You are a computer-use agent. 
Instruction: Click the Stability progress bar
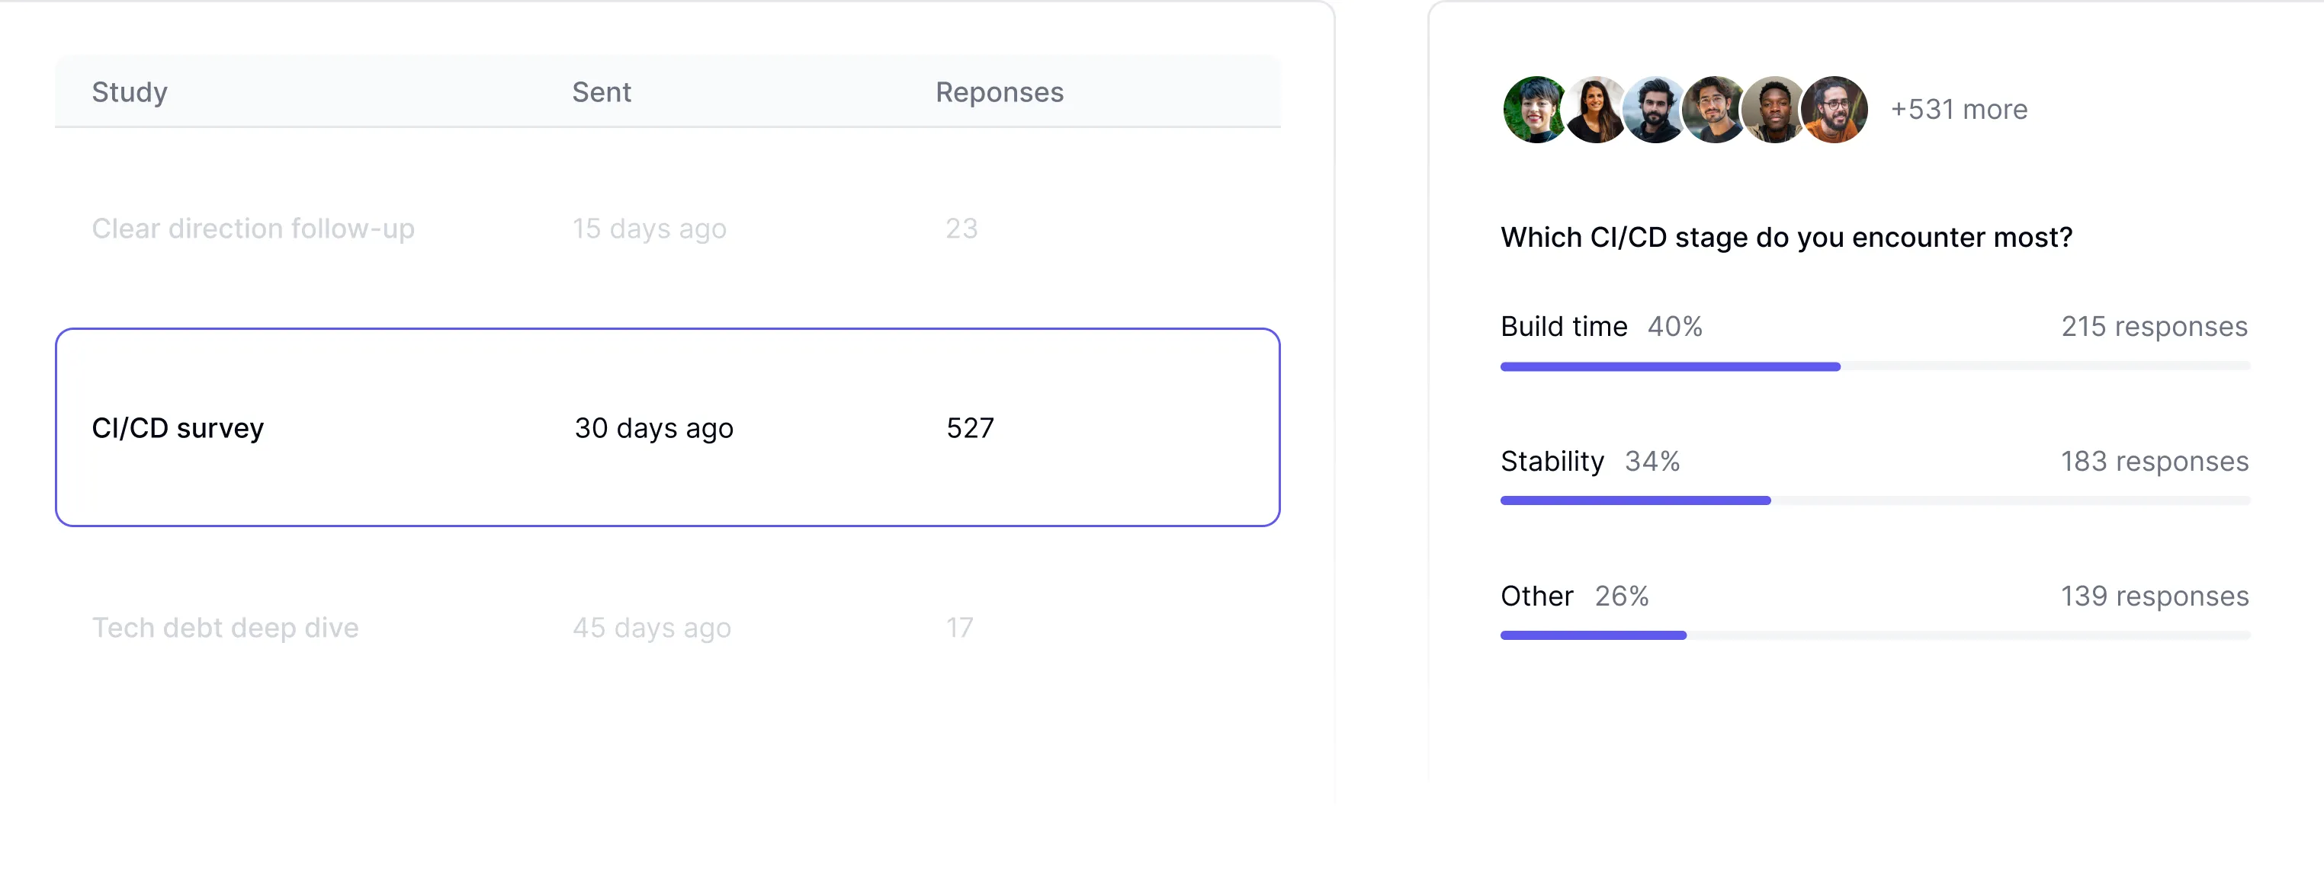click(1875, 501)
